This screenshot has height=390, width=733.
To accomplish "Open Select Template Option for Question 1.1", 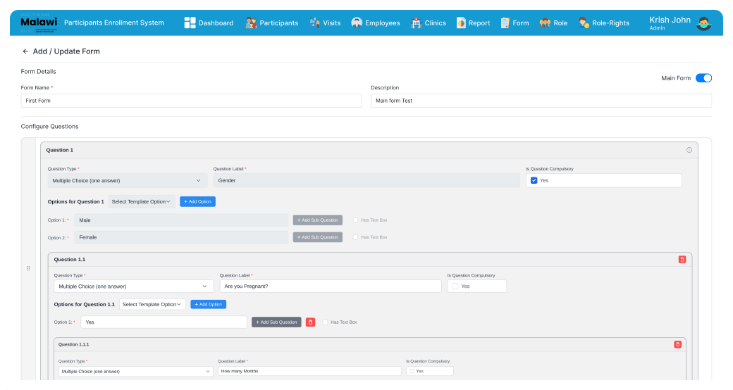I will point(152,305).
